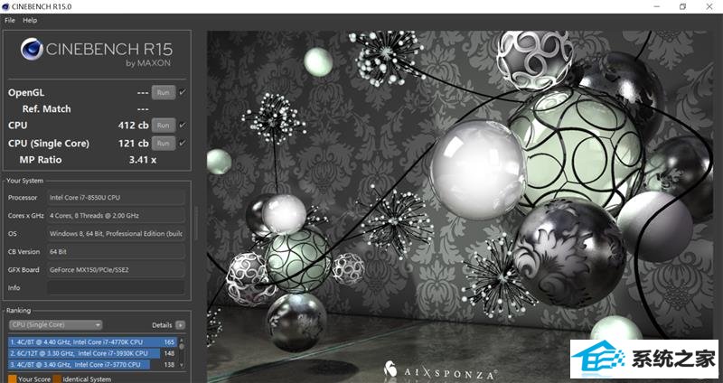Restore the window with the maximize button
The width and height of the screenshot is (723, 383).
pyautogui.click(x=683, y=6)
